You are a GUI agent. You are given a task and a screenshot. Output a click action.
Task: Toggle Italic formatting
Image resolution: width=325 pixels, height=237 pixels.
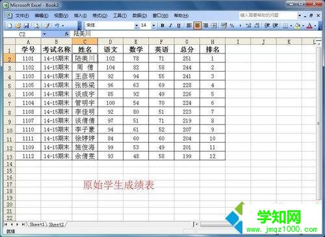(x=170, y=25)
